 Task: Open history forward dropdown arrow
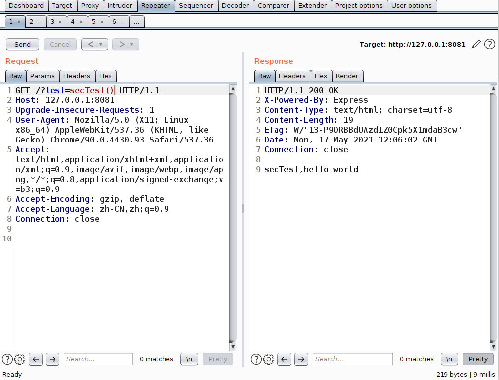[132, 44]
